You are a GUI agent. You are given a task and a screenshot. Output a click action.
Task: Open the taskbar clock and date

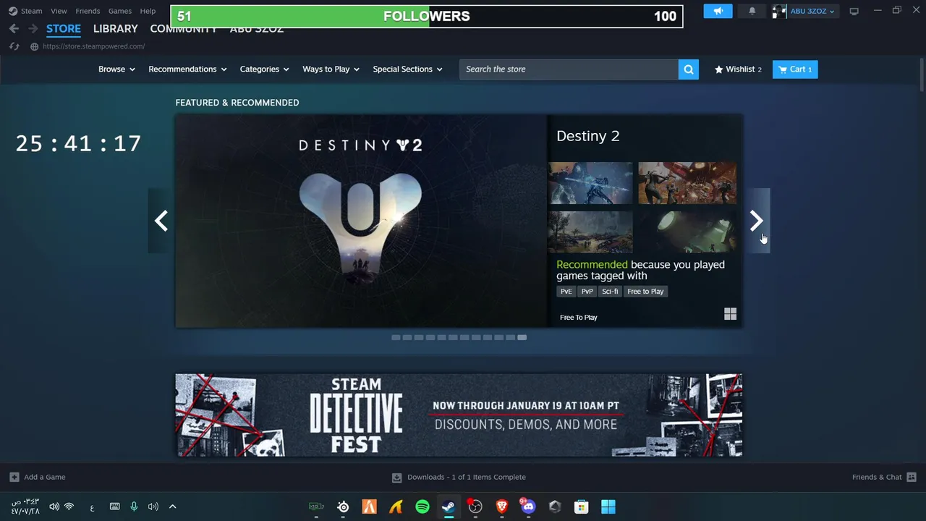click(25, 507)
